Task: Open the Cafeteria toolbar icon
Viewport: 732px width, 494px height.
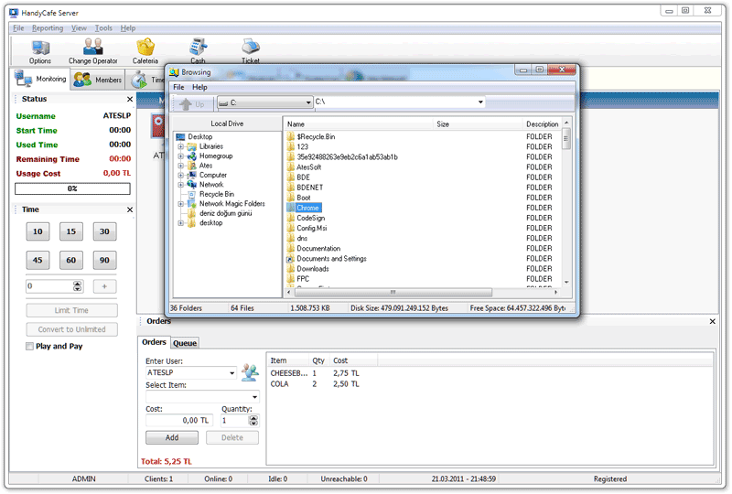Action: 145,48
